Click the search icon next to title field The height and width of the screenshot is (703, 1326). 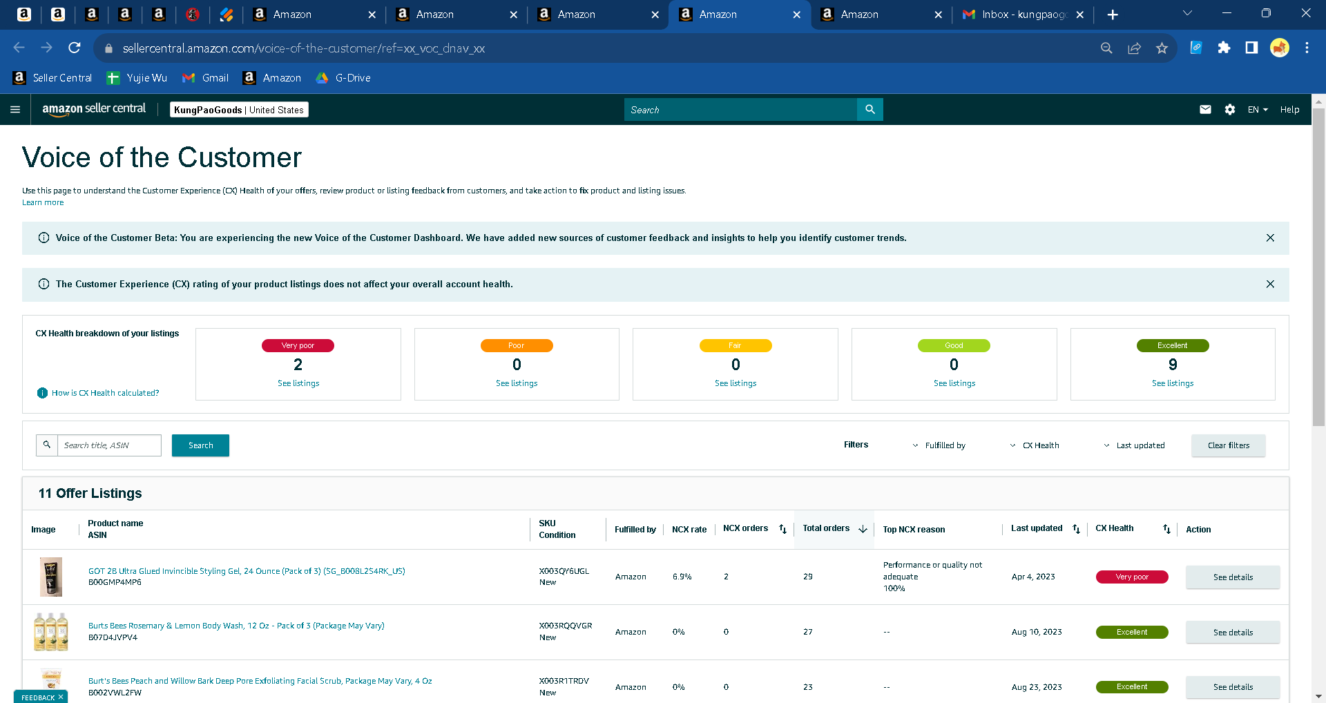(x=47, y=445)
